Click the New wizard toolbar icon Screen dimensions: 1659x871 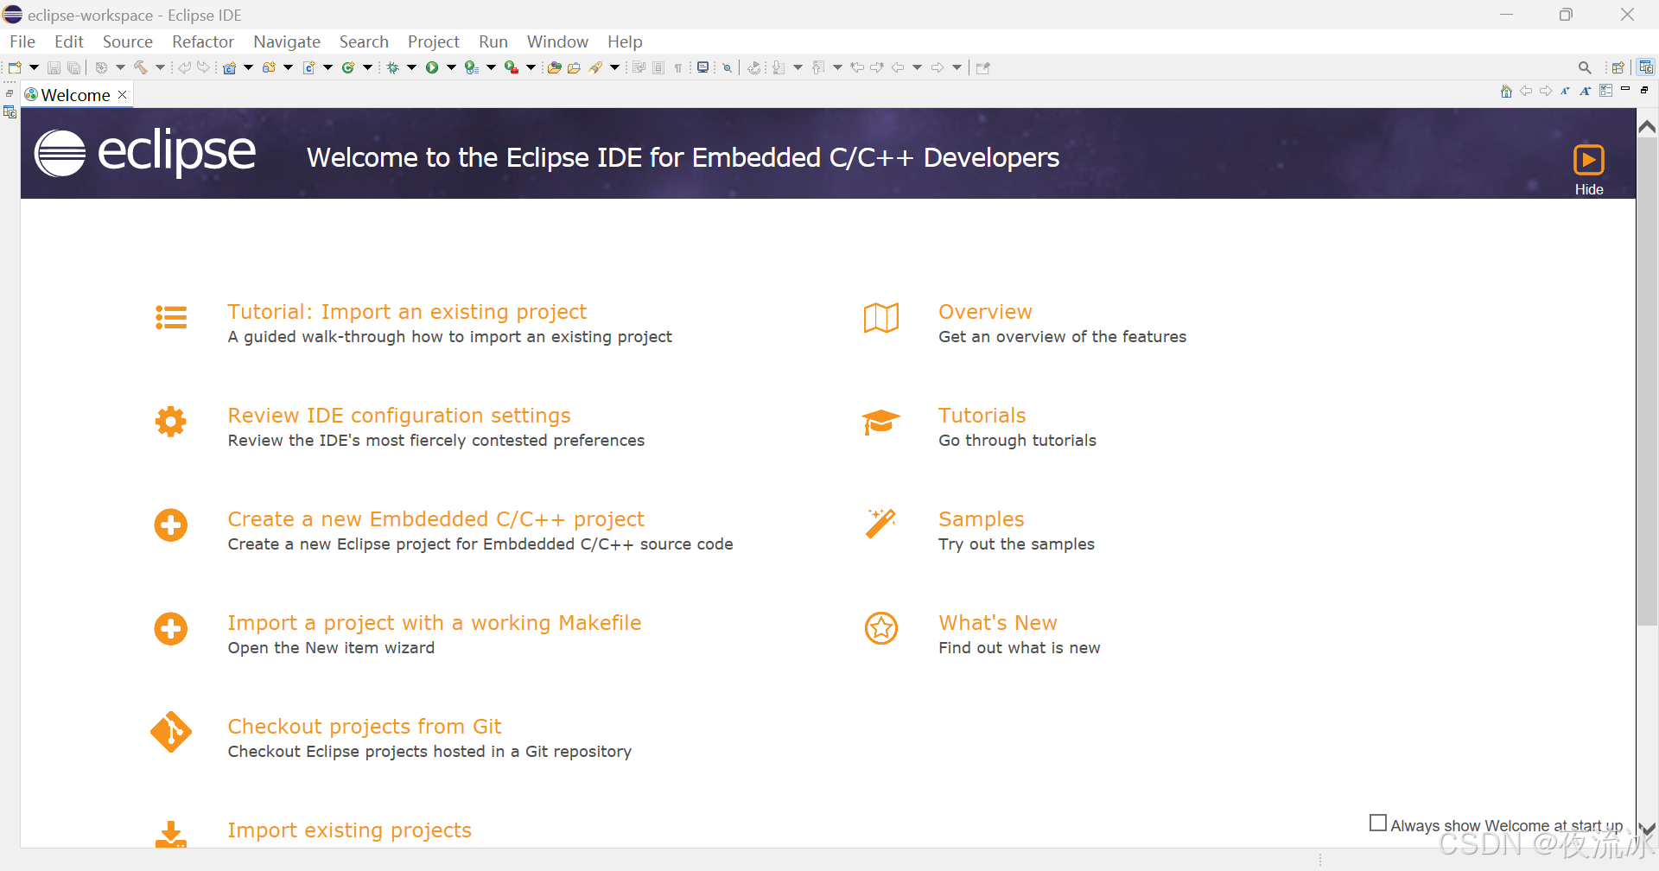pyautogui.click(x=15, y=67)
